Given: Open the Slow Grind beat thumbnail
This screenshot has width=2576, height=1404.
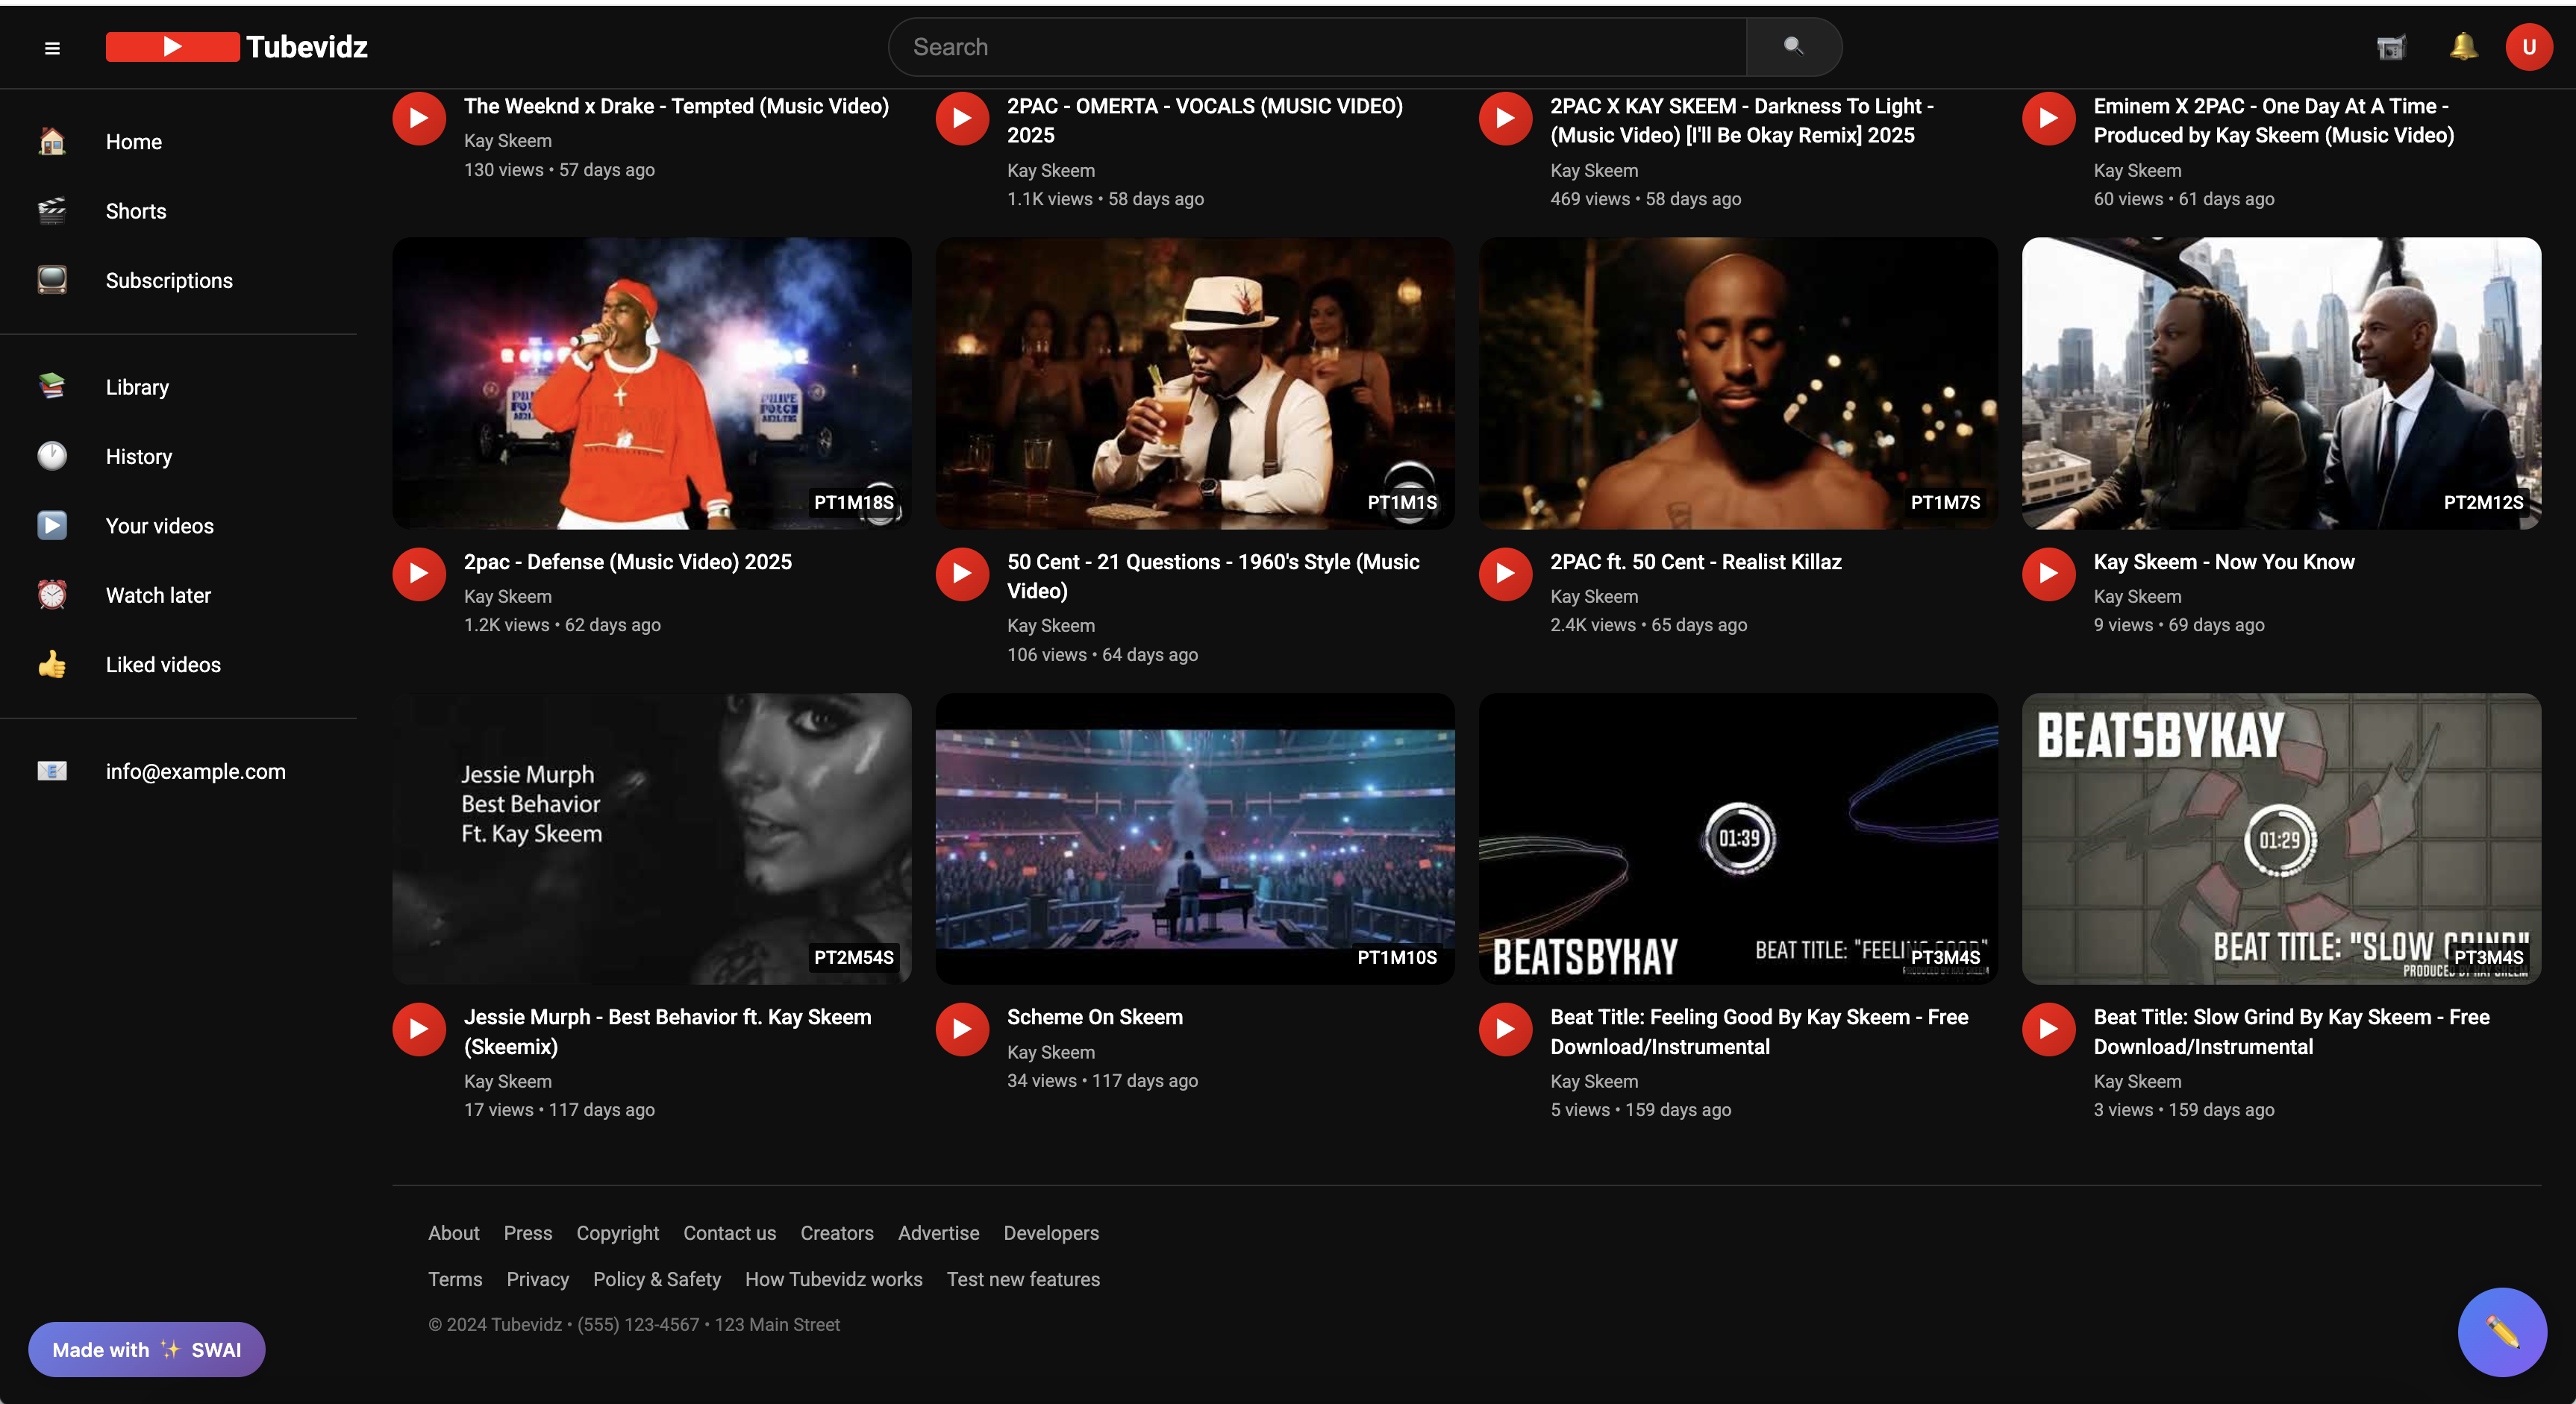Looking at the screenshot, I should [x=2281, y=839].
